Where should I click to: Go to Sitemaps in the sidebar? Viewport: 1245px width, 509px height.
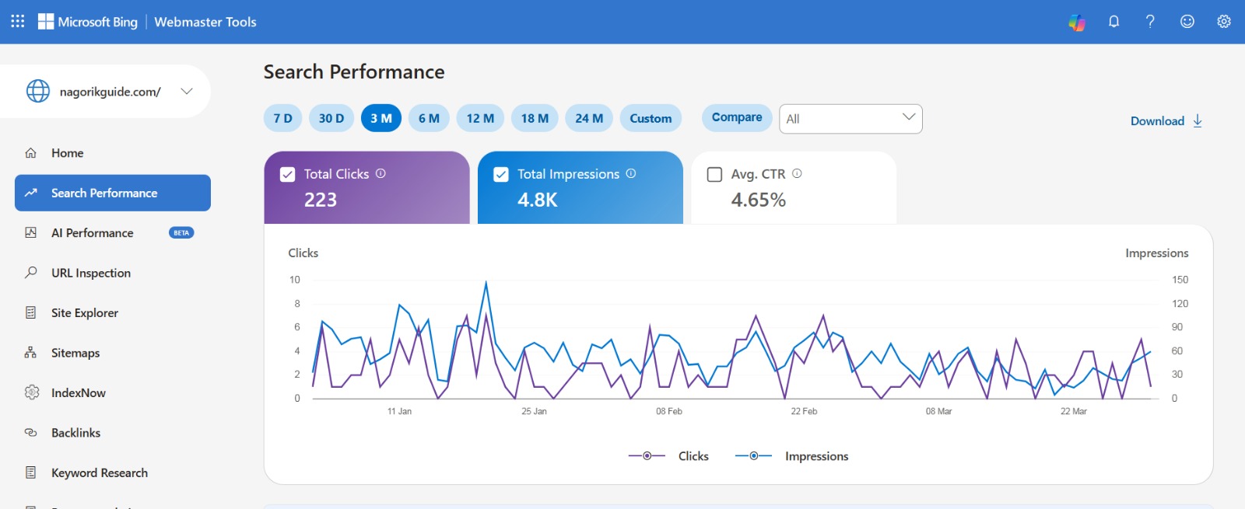(x=75, y=353)
